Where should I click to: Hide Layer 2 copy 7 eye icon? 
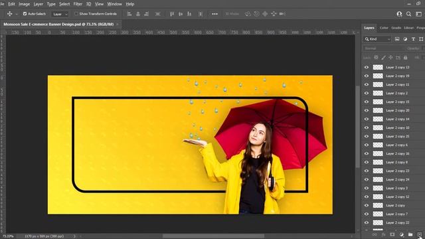367,214
